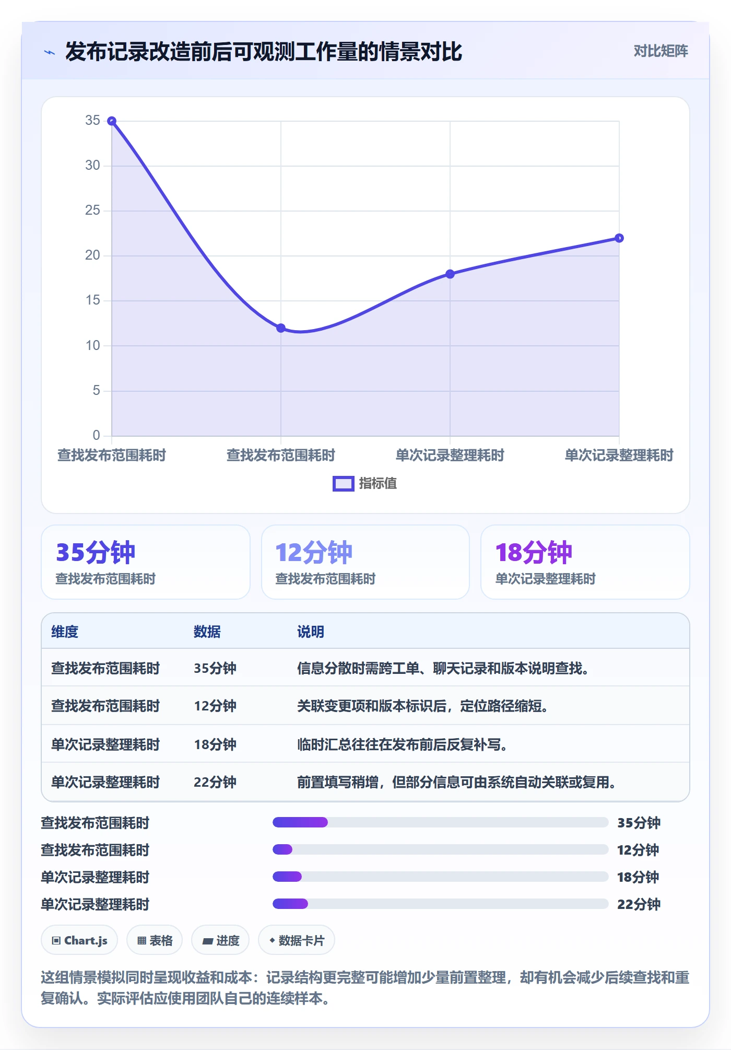Click the footer note starting 这组情景模拟
This screenshot has height=1050, width=731.
point(365,988)
